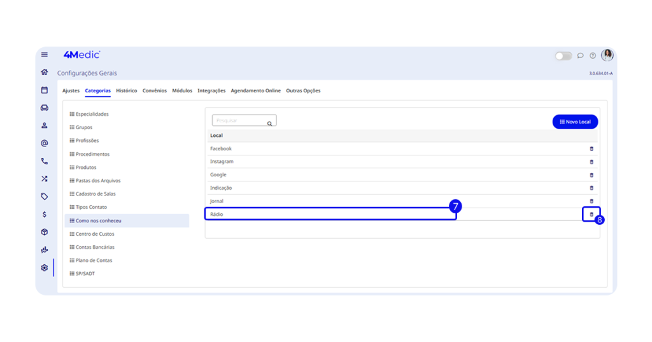Go to the home icon in sidebar

tap(45, 73)
